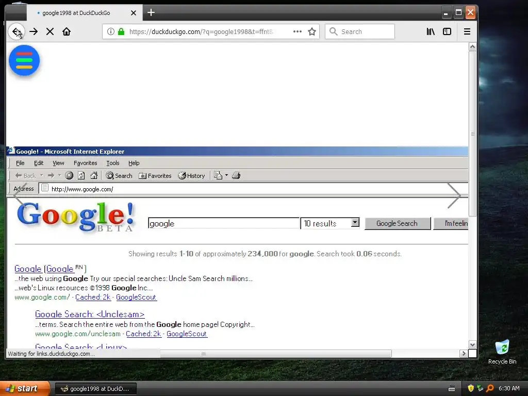Open page actions three-dot menu
Viewport: 528px width, 396px height.
tap(297, 31)
